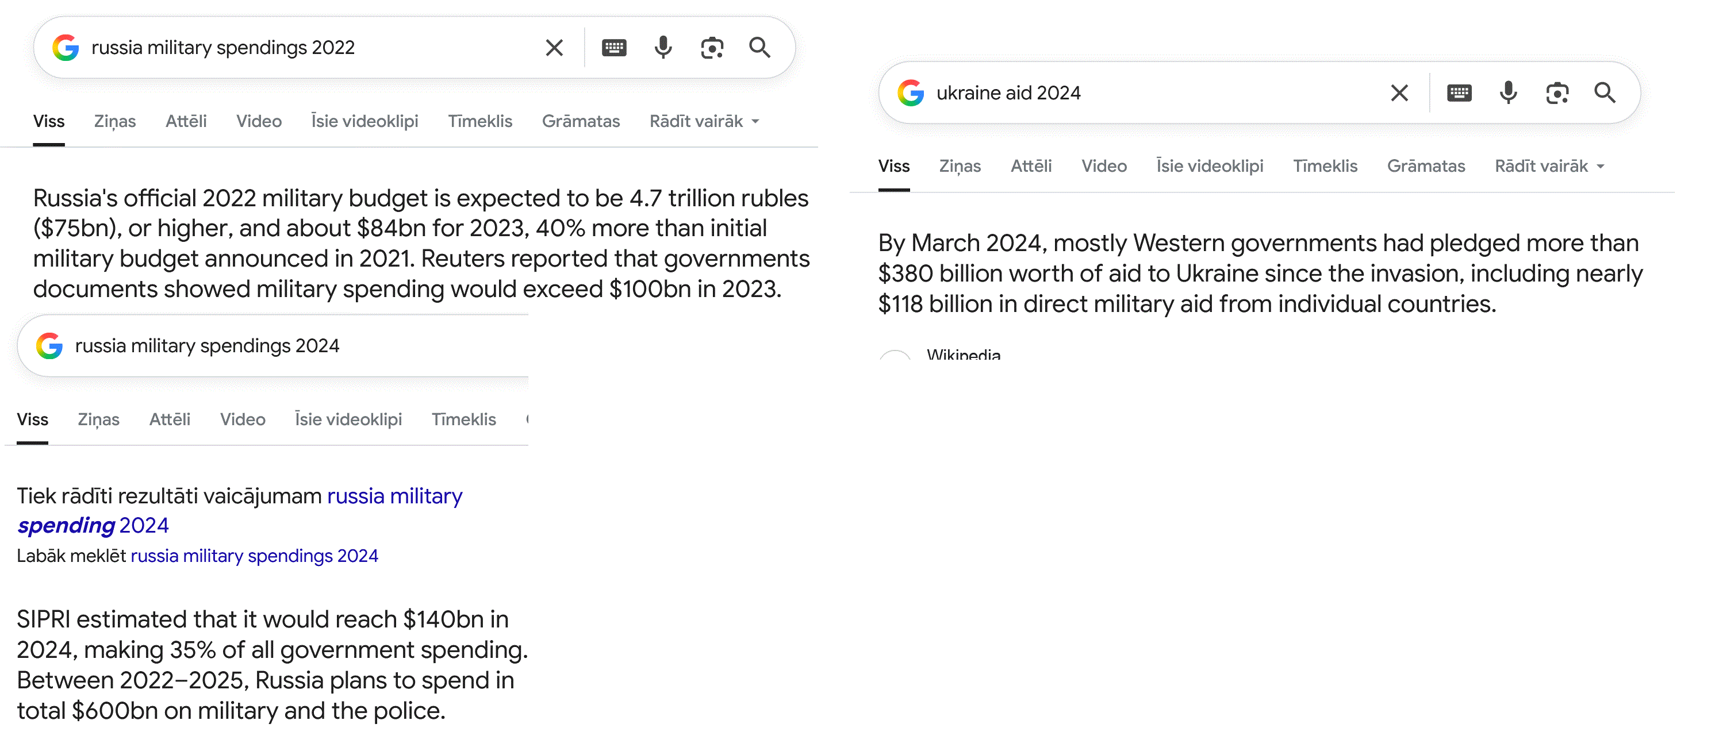1719x755 pixels.
Task: Start voice search in left search bar
Action: pos(663,48)
